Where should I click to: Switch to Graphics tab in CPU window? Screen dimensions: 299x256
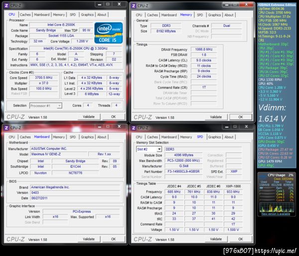tap(87, 14)
